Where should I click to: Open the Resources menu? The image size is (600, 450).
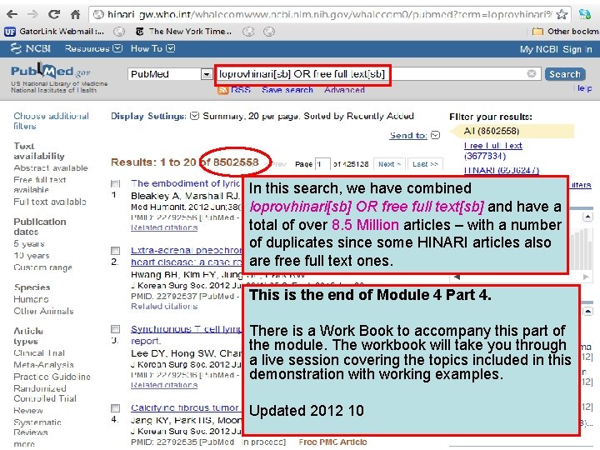pos(93,48)
